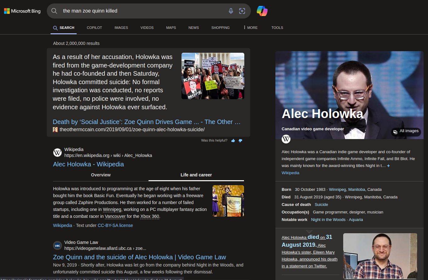Click thumbs down on 'Was this helpful?'
This screenshot has width=428, height=280.
(x=241, y=141)
